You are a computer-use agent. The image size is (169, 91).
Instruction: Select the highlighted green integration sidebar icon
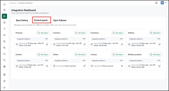click(5, 16)
